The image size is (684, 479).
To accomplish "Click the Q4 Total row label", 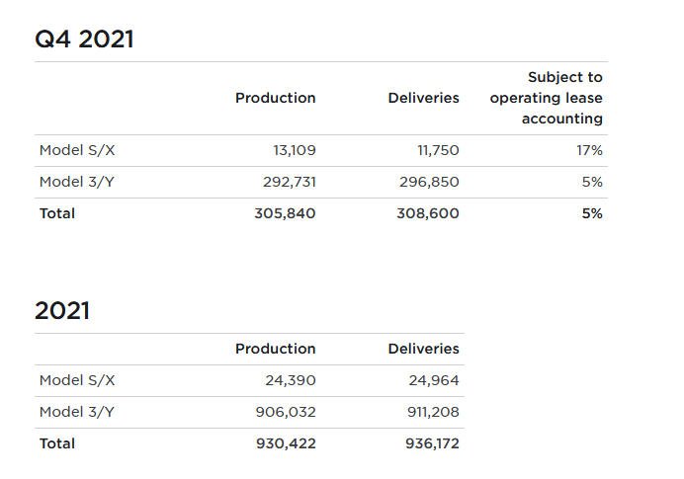I will pos(57,213).
